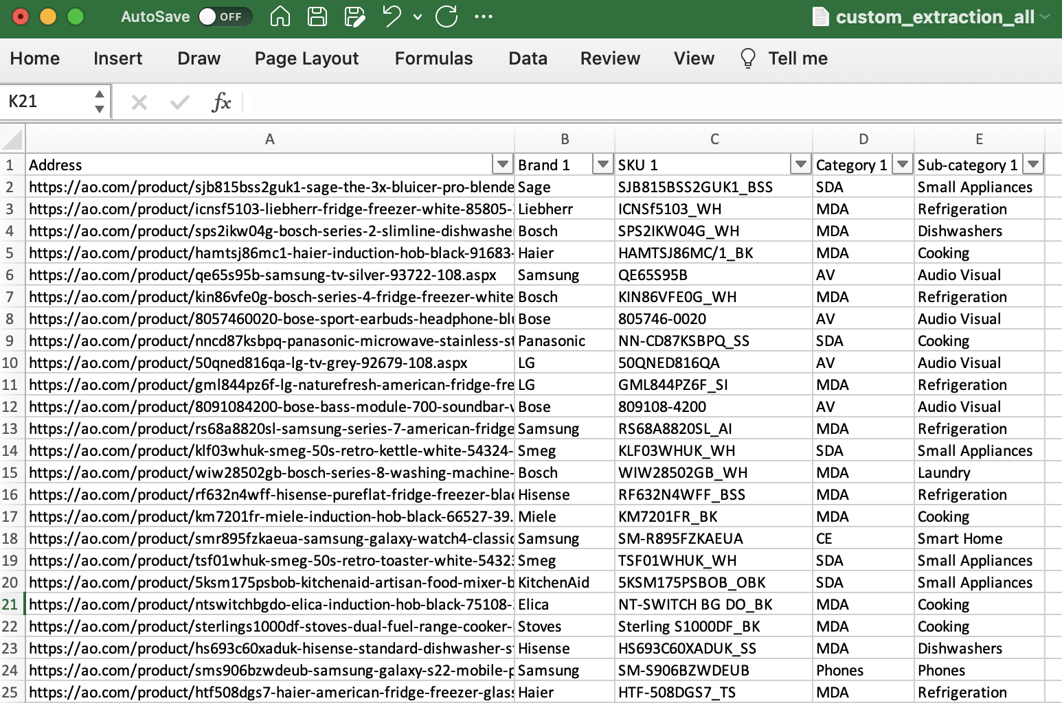The height and width of the screenshot is (703, 1062).
Task: Open the Home quick access icon
Action: coord(280,16)
